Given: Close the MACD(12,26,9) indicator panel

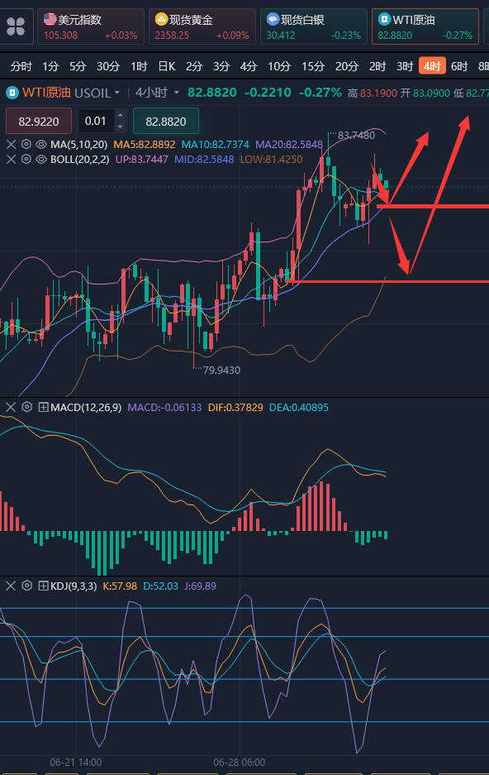Looking at the screenshot, I should click(11, 407).
